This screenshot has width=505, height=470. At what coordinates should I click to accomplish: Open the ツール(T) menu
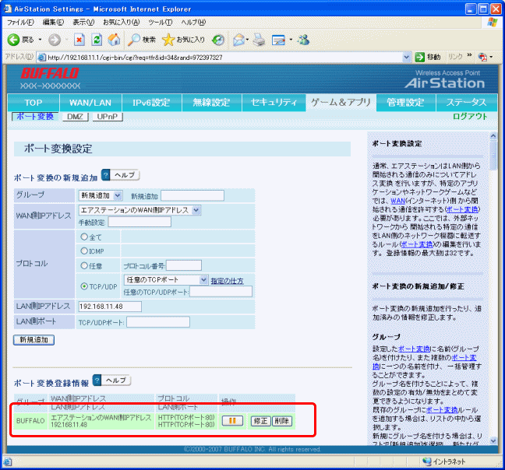161,23
